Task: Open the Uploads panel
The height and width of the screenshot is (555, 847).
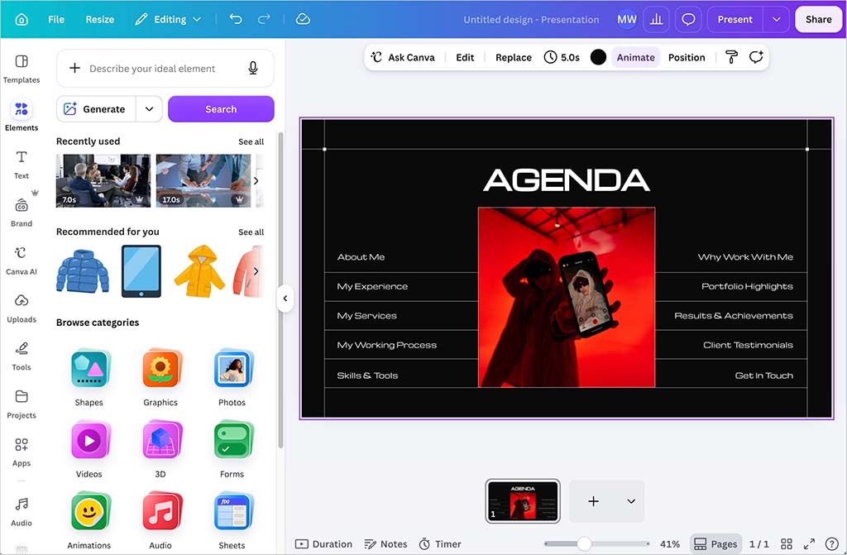Action: coord(22,309)
